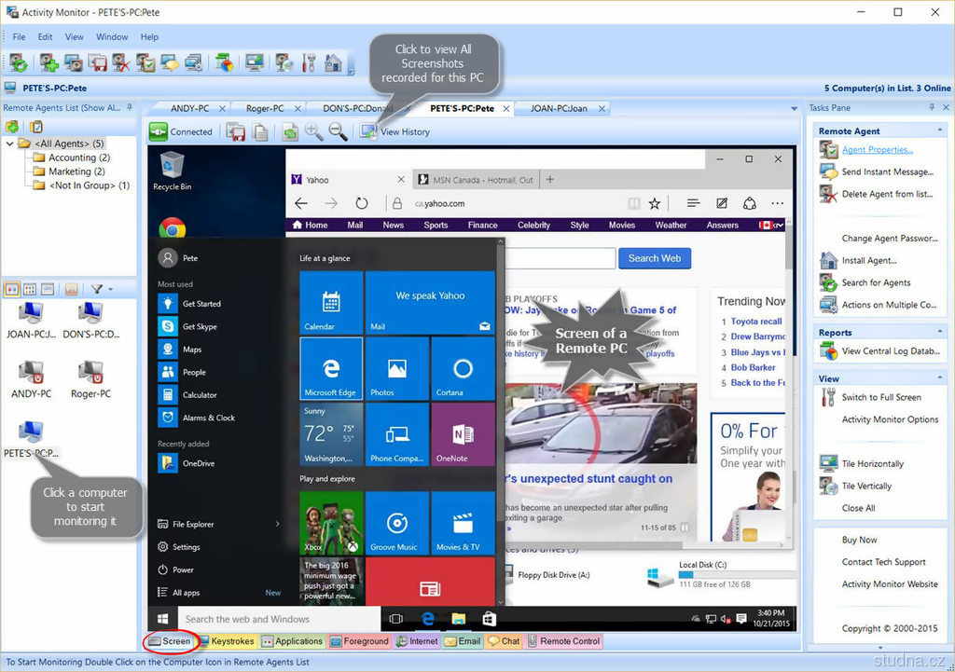Switch to the ANDY-PC tab
955x672 pixels.
[189, 108]
